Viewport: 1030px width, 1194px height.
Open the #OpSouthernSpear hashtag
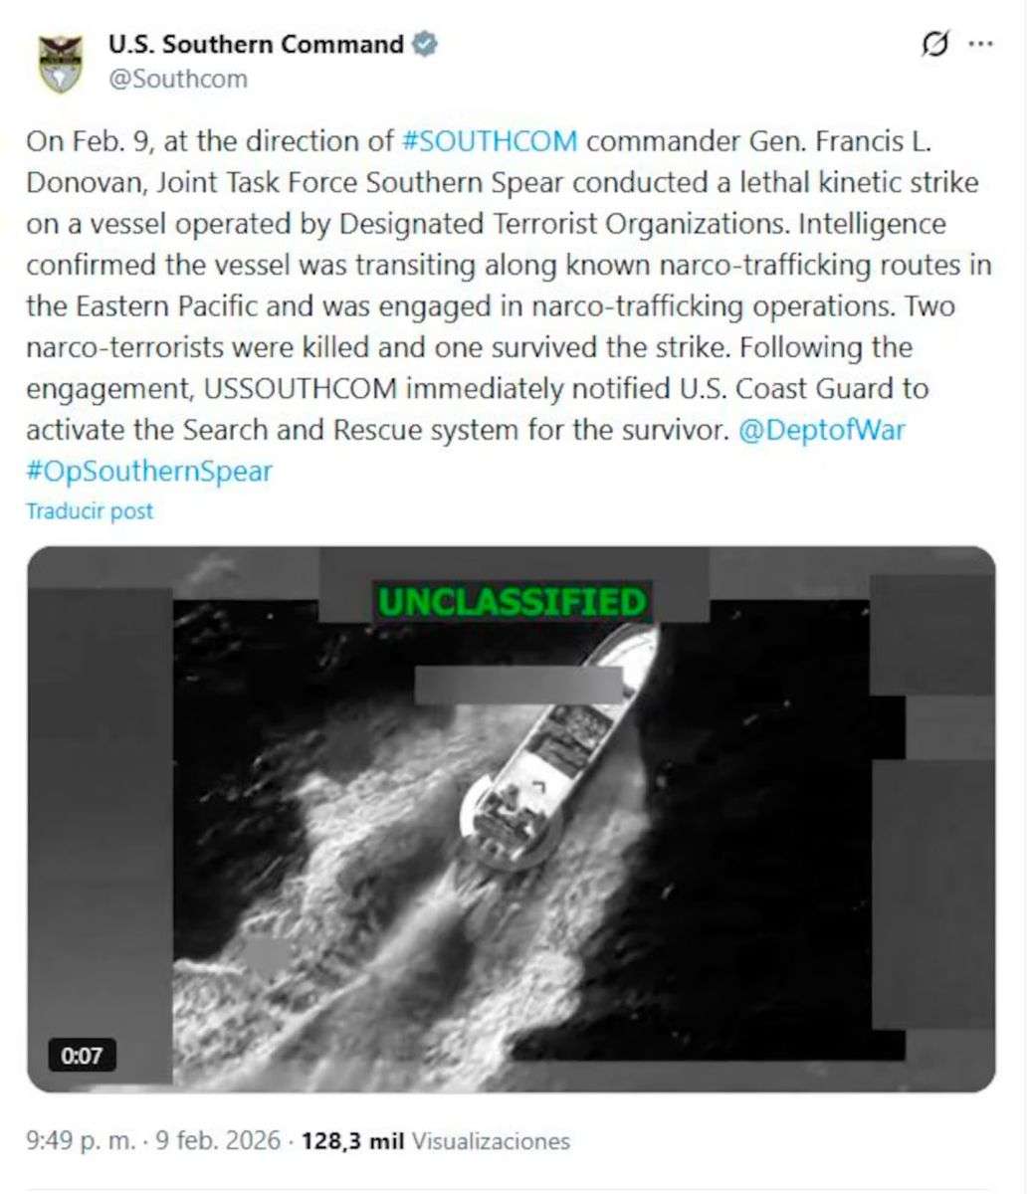(149, 471)
